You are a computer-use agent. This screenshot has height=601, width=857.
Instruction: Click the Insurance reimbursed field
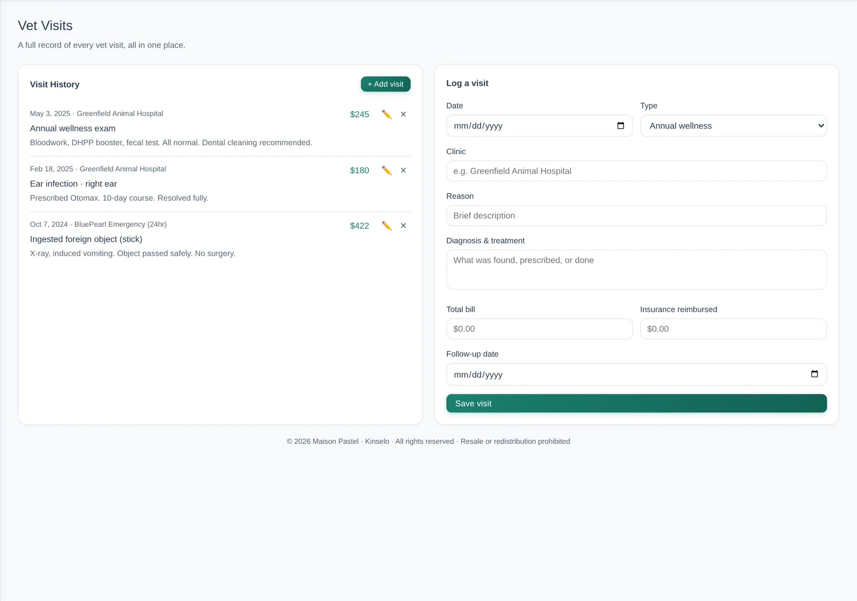(x=733, y=329)
